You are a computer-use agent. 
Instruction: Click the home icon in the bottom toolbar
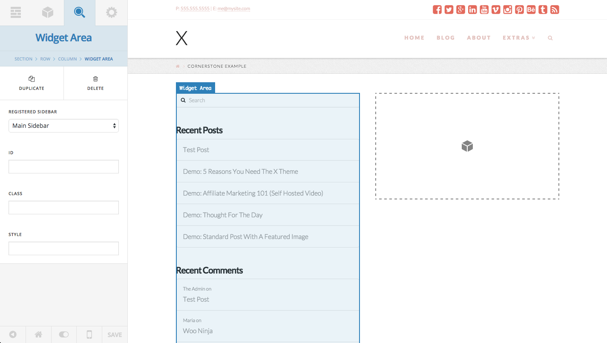(x=38, y=334)
